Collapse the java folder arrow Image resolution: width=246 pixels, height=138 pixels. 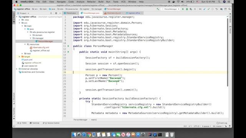(x=25, y=29)
